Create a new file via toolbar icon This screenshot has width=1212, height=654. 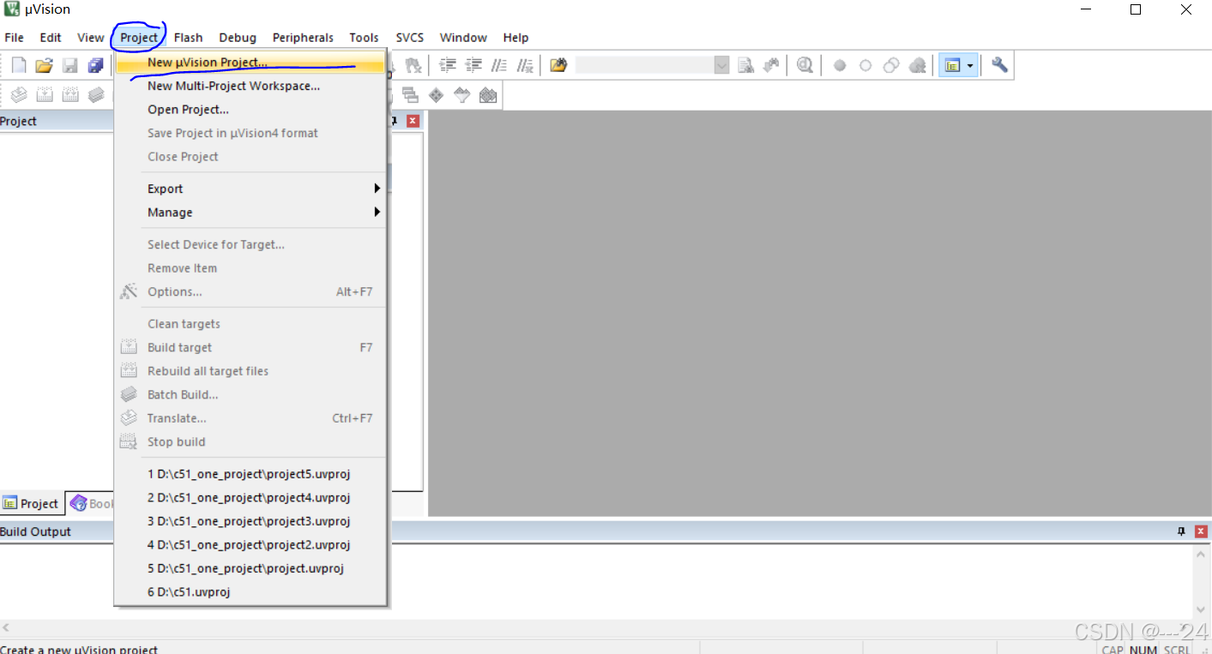click(x=19, y=65)
